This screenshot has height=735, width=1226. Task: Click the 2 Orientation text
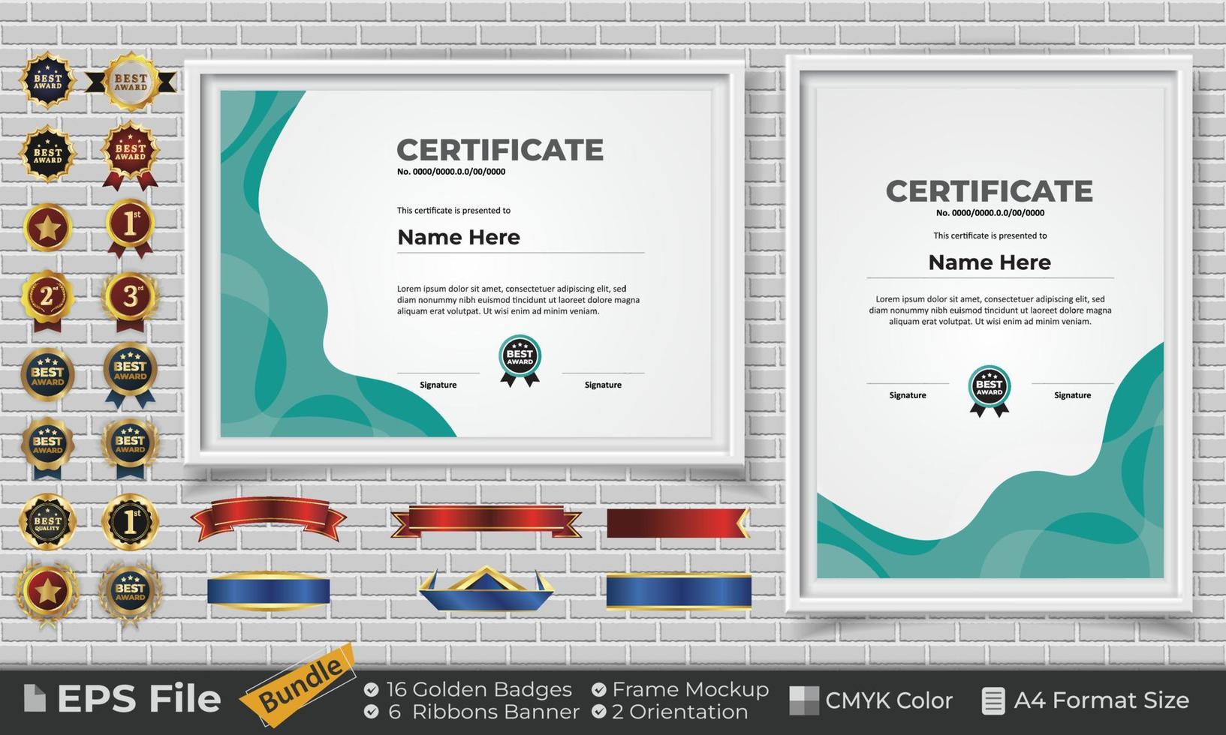[680, 712]
